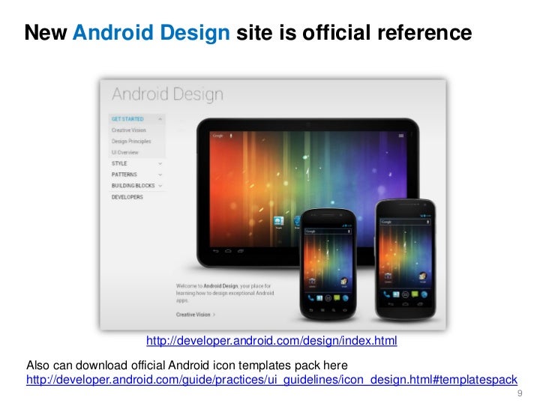Image resolution: width=546 pixels, height=409 pixels.
Task: Tap the phone icon on right phone dock
Action: [386, 294]
